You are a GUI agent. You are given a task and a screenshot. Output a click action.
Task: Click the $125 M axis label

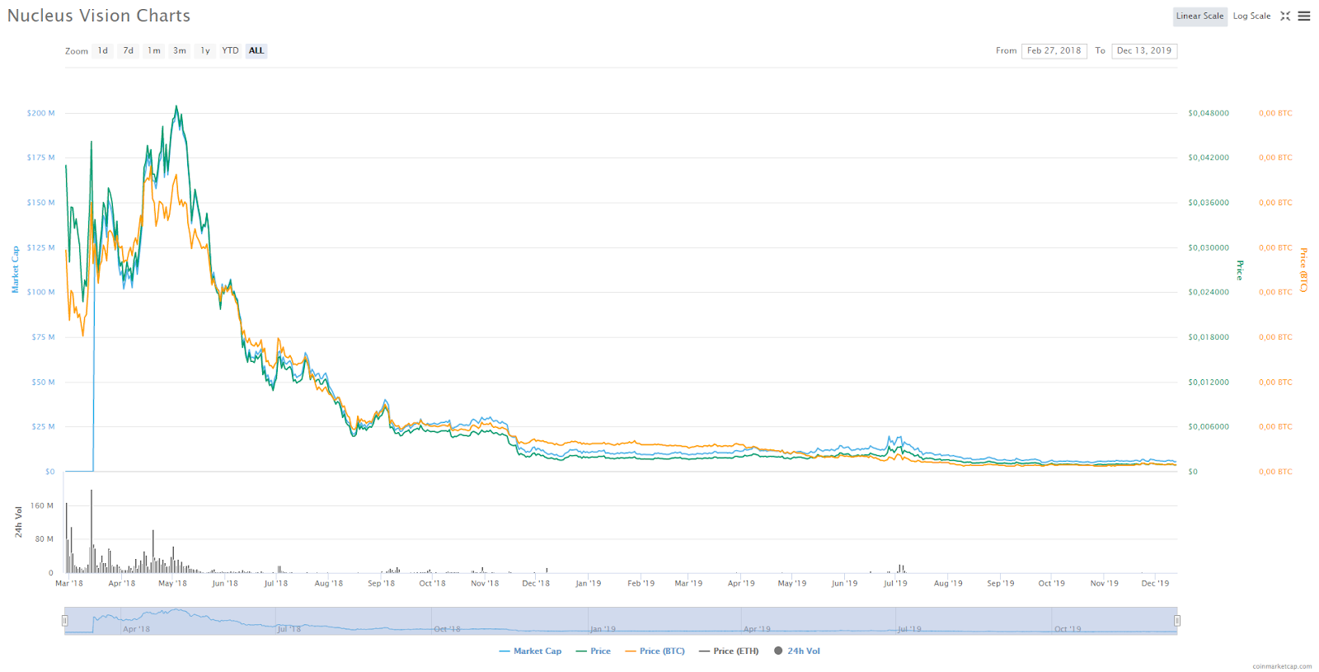click(x=41, y=247)
